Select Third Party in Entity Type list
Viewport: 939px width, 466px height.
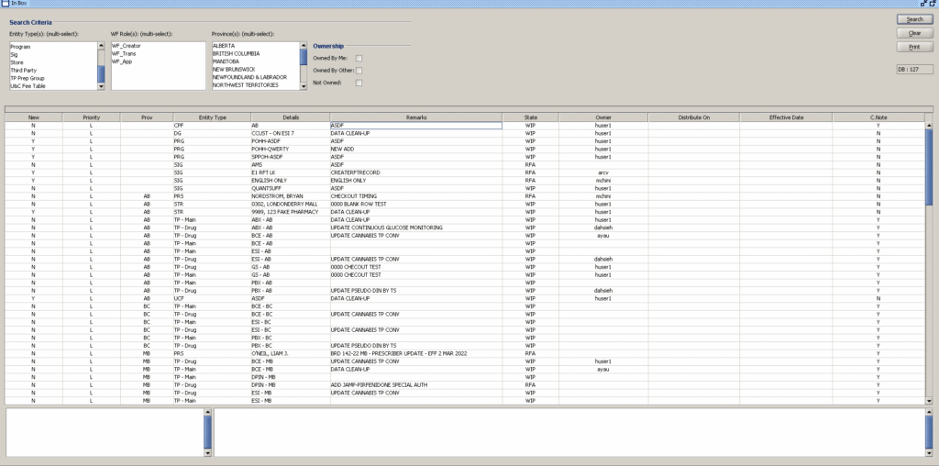coord(24,70)
